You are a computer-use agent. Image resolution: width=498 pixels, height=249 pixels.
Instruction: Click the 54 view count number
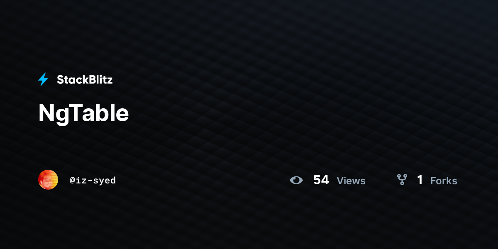coord(321,180)
